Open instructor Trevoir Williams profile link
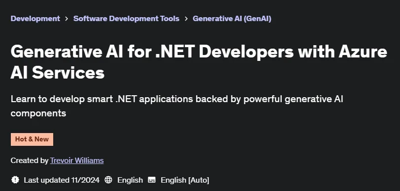Viewport: 400px width, 191px height. pos(77,161)
